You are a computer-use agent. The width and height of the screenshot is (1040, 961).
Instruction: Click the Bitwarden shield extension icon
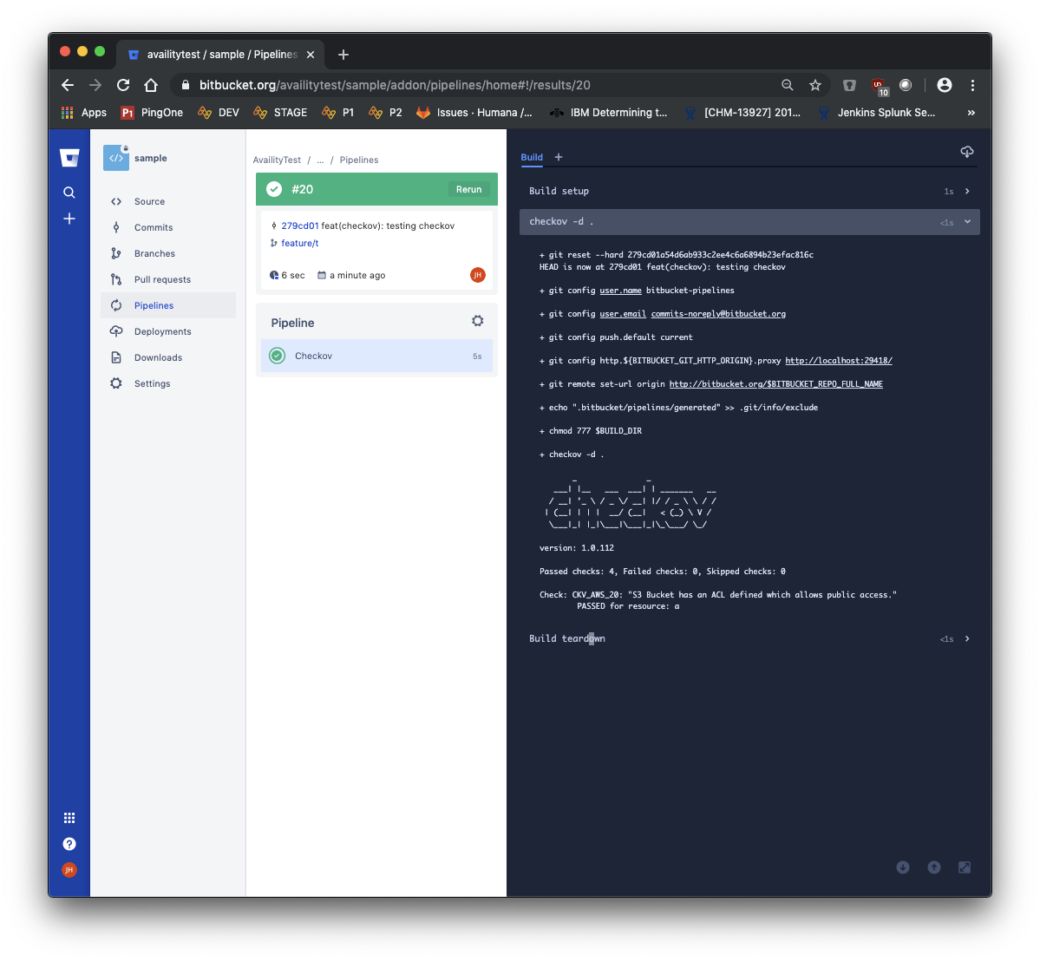tap(850, 85)
